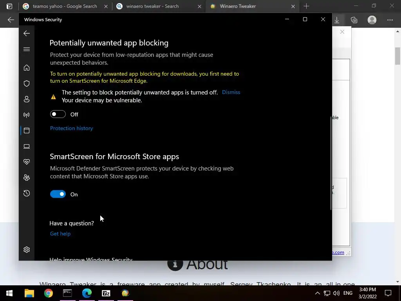Go back in Windows Security
401x301 pixels.
[27, 33]
